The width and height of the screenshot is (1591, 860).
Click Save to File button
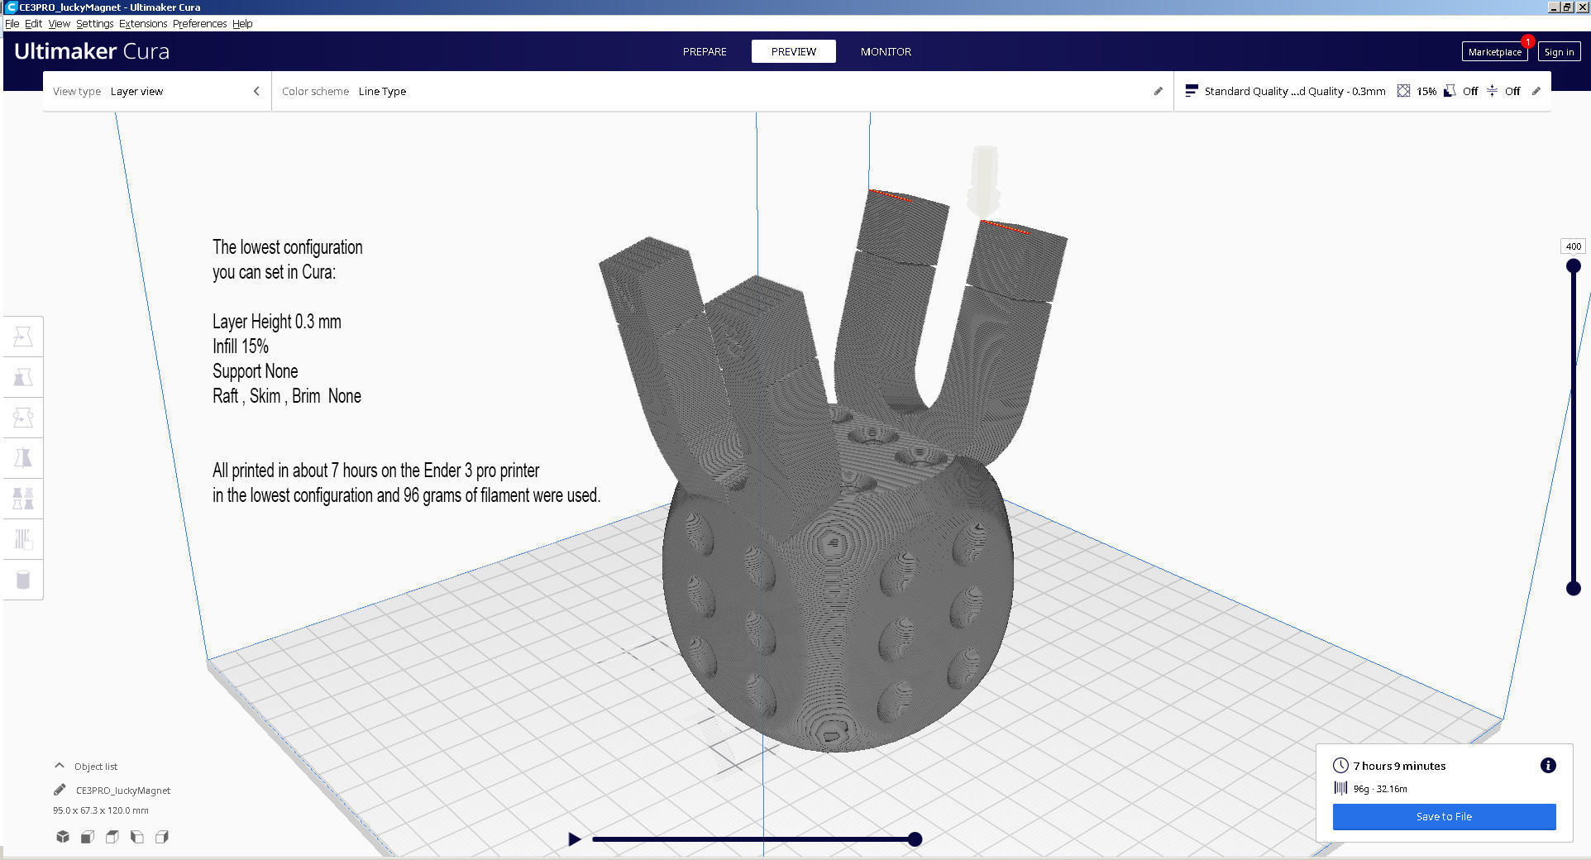(1444, 816)
